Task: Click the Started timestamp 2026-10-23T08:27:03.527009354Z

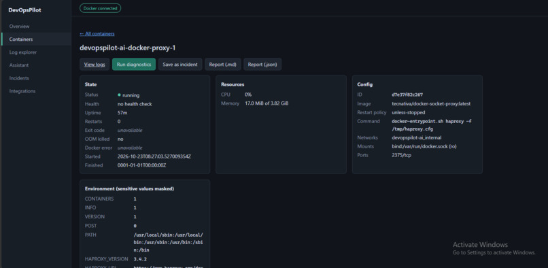Action: coord(154,156)
